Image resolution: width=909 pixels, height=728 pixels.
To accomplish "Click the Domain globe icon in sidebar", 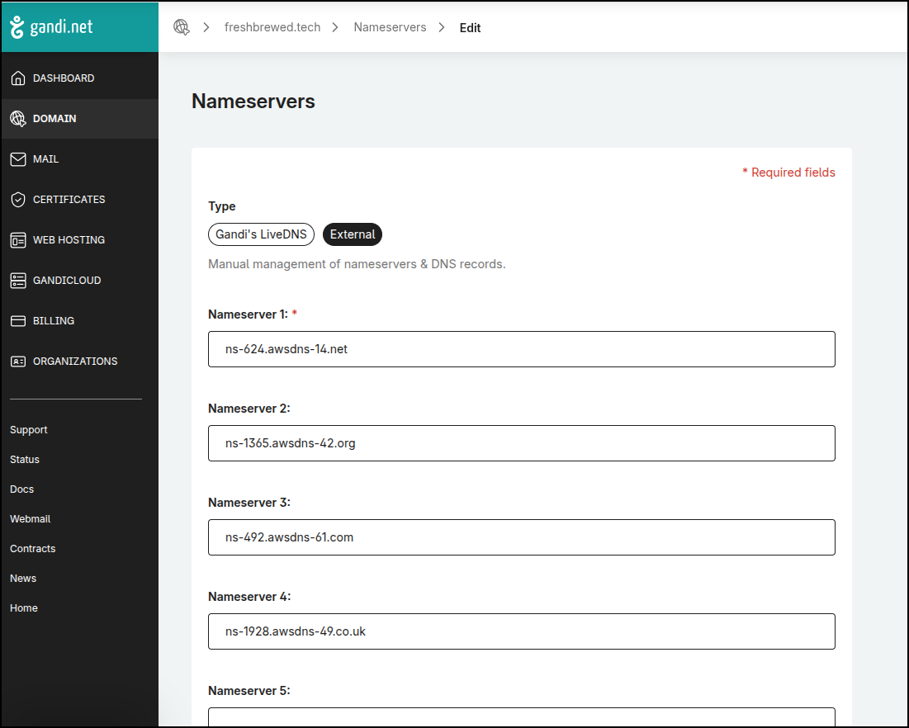I will pos(18,119).
